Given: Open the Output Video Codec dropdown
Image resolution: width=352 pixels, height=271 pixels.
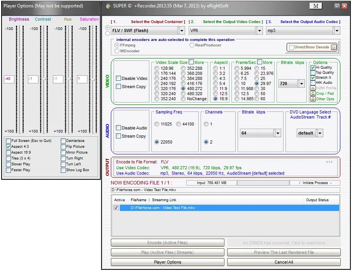Looking at the screenshot, I should (259, 30).
